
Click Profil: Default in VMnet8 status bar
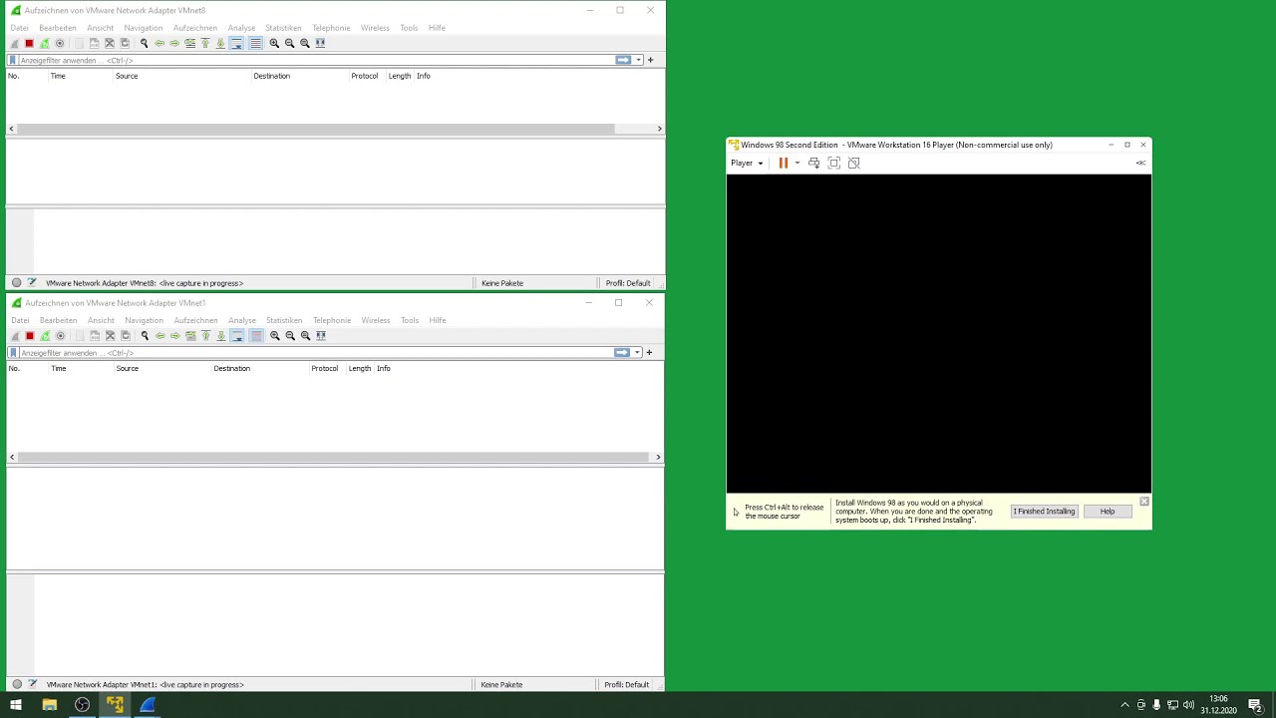click(x=628, y=283)
